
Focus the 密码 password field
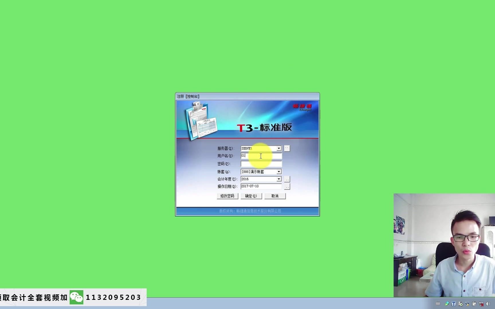pyautogui.click(x=261, y=164)
